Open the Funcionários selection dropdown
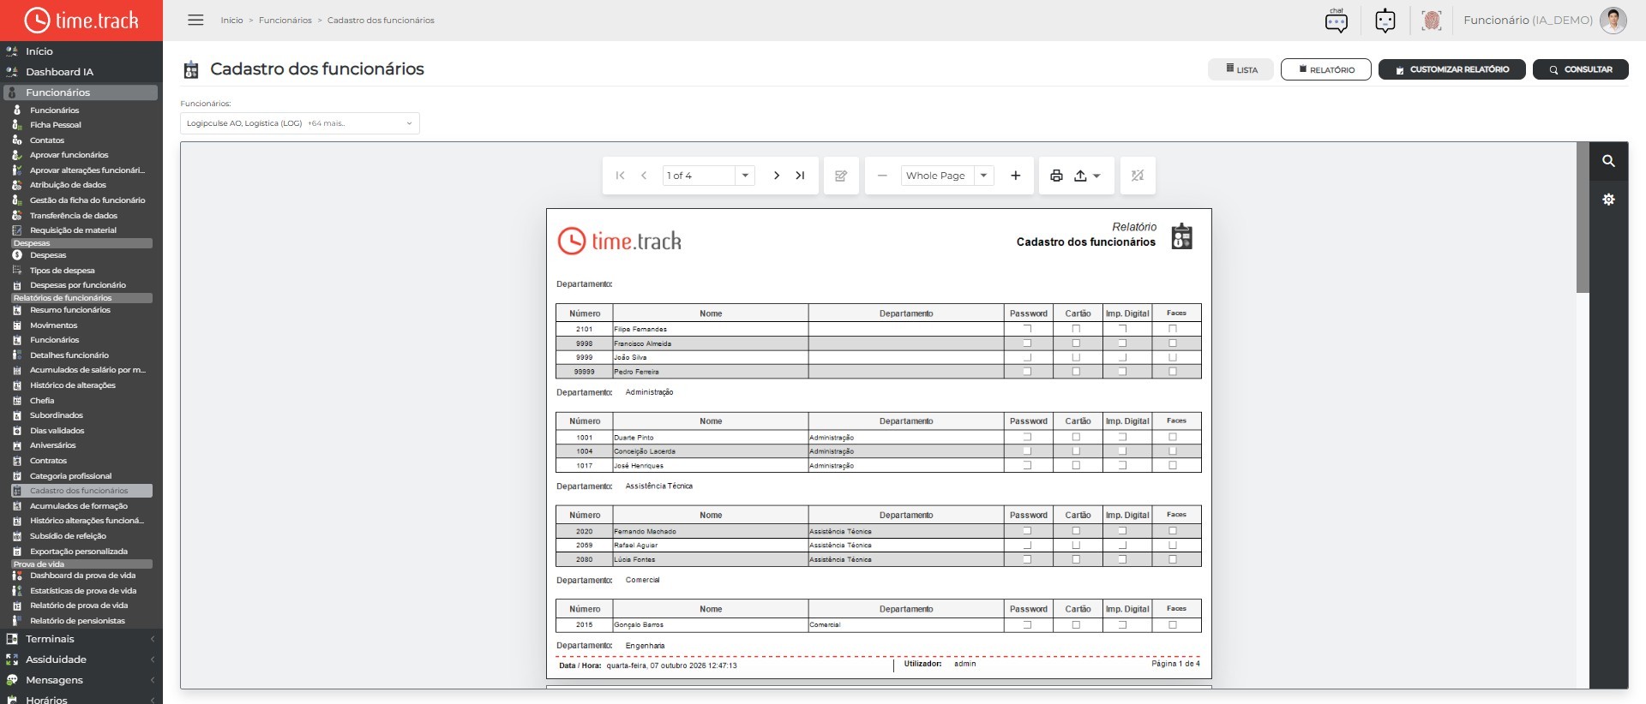Viewport: 1646px width, 704px height. point(300,123)
